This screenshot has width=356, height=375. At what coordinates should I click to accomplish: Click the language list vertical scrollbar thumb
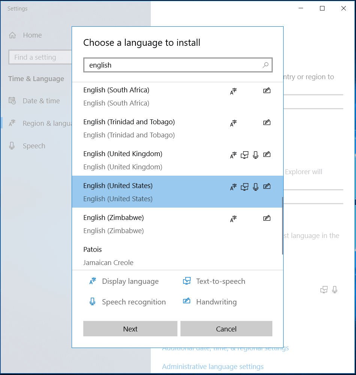pyautogui.click(x=282, y=225)
